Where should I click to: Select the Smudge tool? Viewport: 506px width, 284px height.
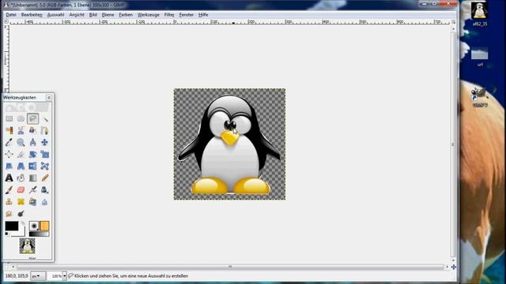pyautogui.click(x=9, y=214)
